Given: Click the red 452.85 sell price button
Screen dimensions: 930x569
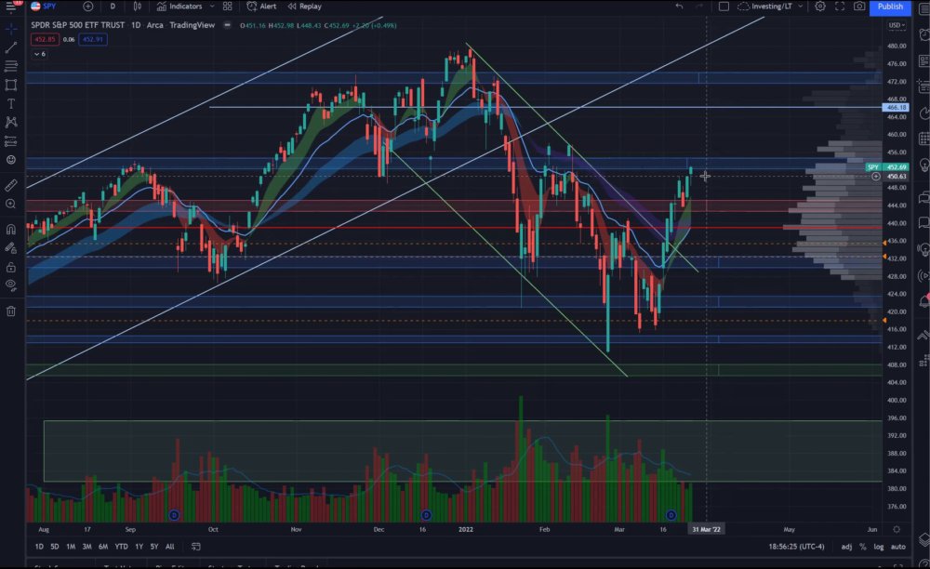Looking at the screenshot, I should [x=45, y=40].
